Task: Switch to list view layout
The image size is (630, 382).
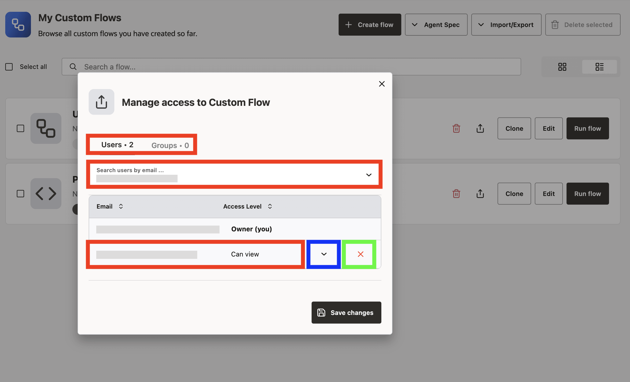Action: point(600,67)
